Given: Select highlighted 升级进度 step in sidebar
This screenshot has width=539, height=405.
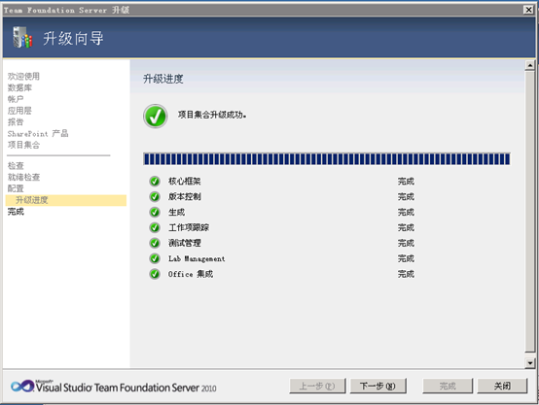Looking at the screenshot, I should click(66, 200).
